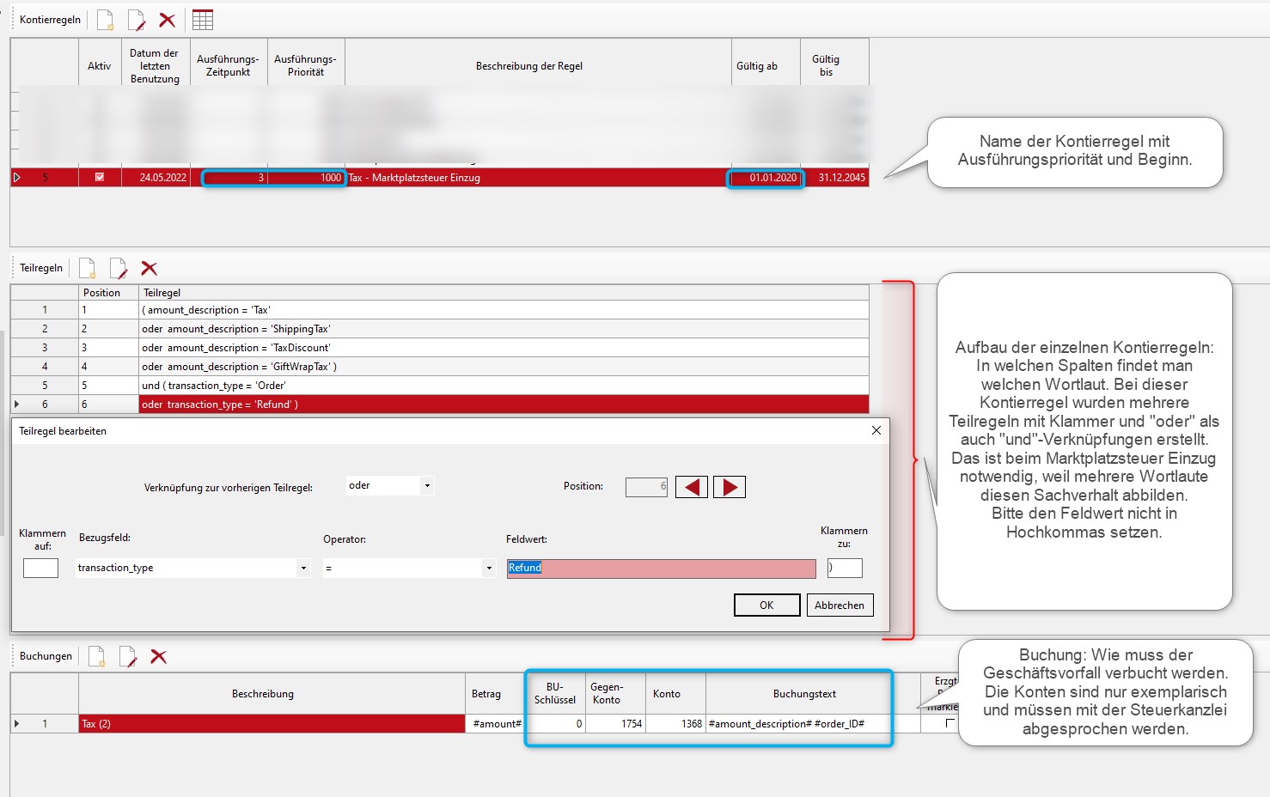The height and width of the screenshot is (797, 1270).
Task: Open table view icon in Kontierregeln toolbar
Action: [203, 20]
